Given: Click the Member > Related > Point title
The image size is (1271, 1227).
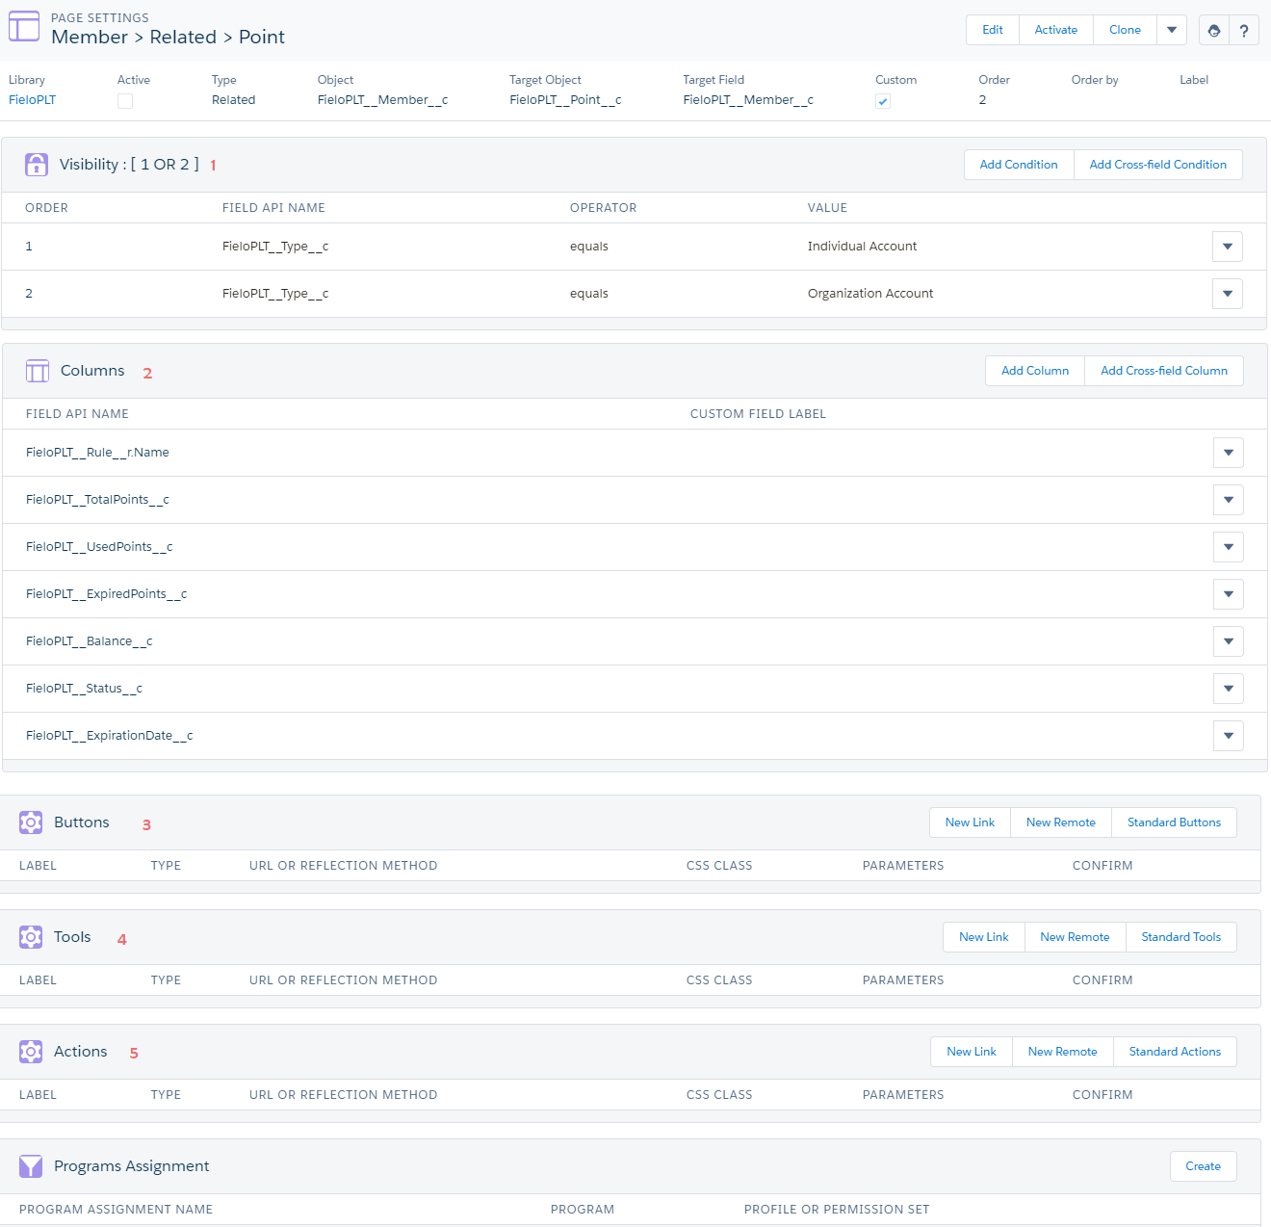Looking at the screenshot, I should (169, 38).
